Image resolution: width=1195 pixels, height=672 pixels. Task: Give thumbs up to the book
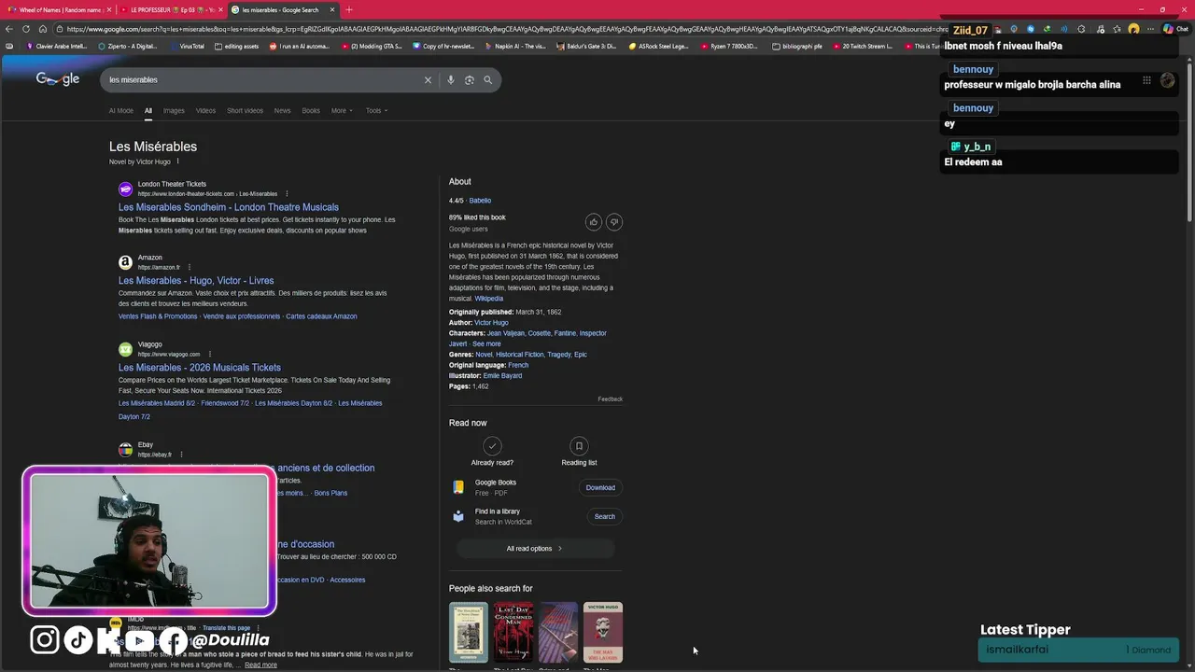coord(593,222)
